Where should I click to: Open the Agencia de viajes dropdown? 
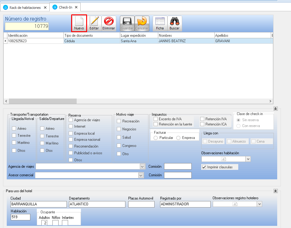coord(142,166)
